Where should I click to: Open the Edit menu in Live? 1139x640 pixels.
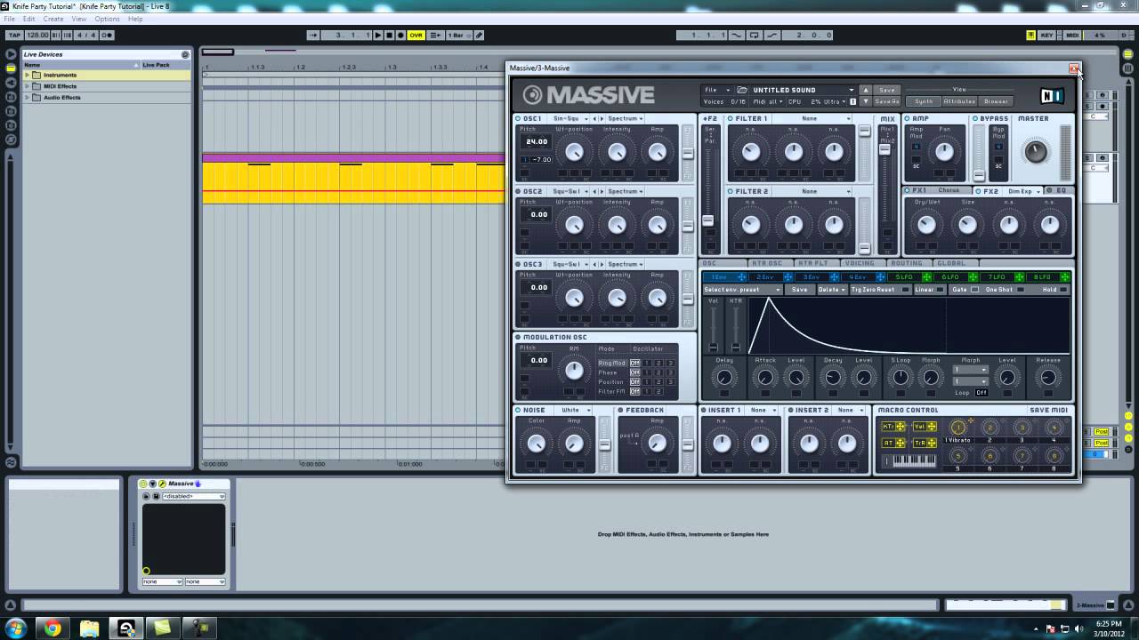(29, 19)
